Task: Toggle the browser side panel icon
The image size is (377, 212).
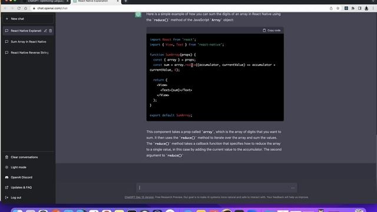Action: [x=360, y=8]
